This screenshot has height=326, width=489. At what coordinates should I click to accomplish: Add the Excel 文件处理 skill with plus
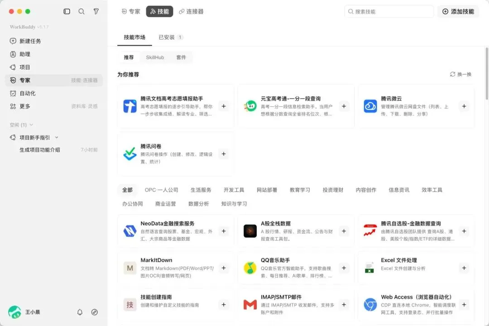(x=464, y=268)
